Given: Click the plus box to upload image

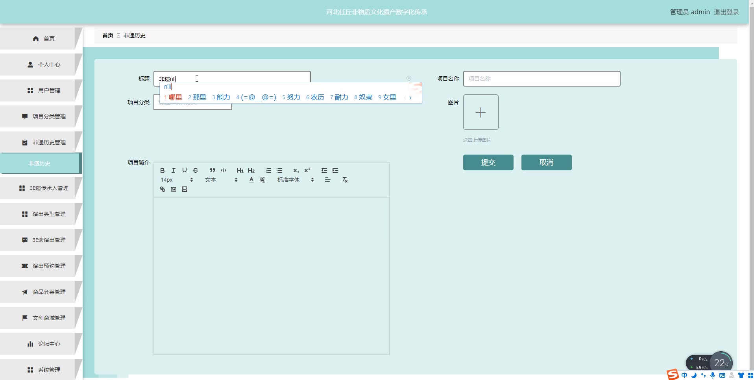Looking at the screenshot, I should pyautogui.click(x=481, y=112).
